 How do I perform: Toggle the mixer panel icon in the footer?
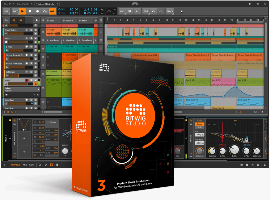coord(57,165)
